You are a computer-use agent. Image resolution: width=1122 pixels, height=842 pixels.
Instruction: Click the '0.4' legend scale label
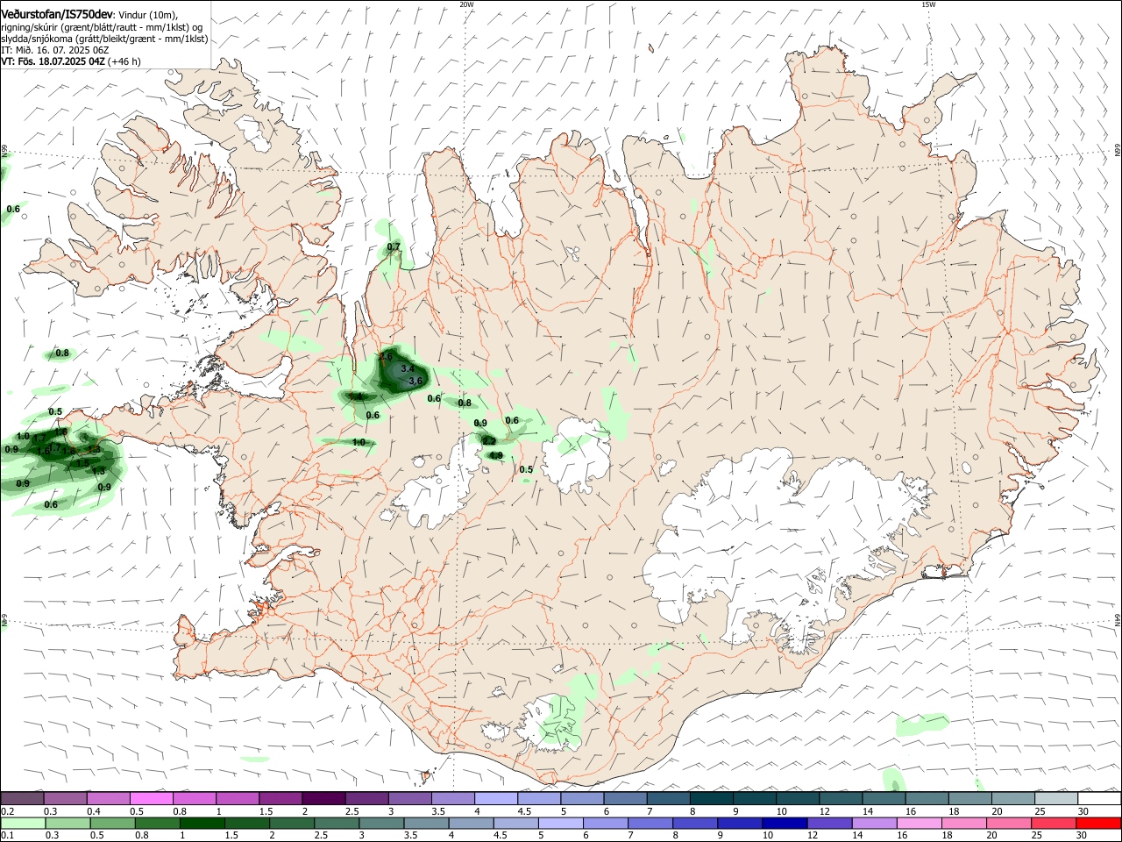pos(93,811)
